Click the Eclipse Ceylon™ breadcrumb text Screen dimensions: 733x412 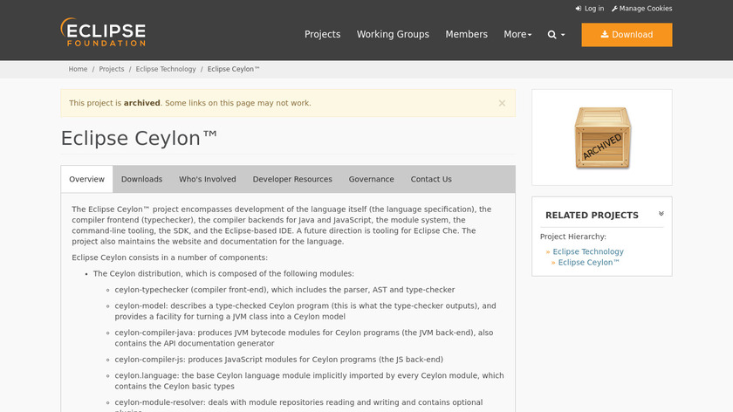coord(233,69)
